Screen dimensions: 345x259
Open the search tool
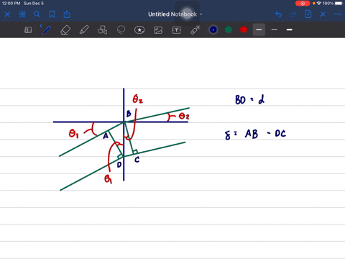pos(37,14)
